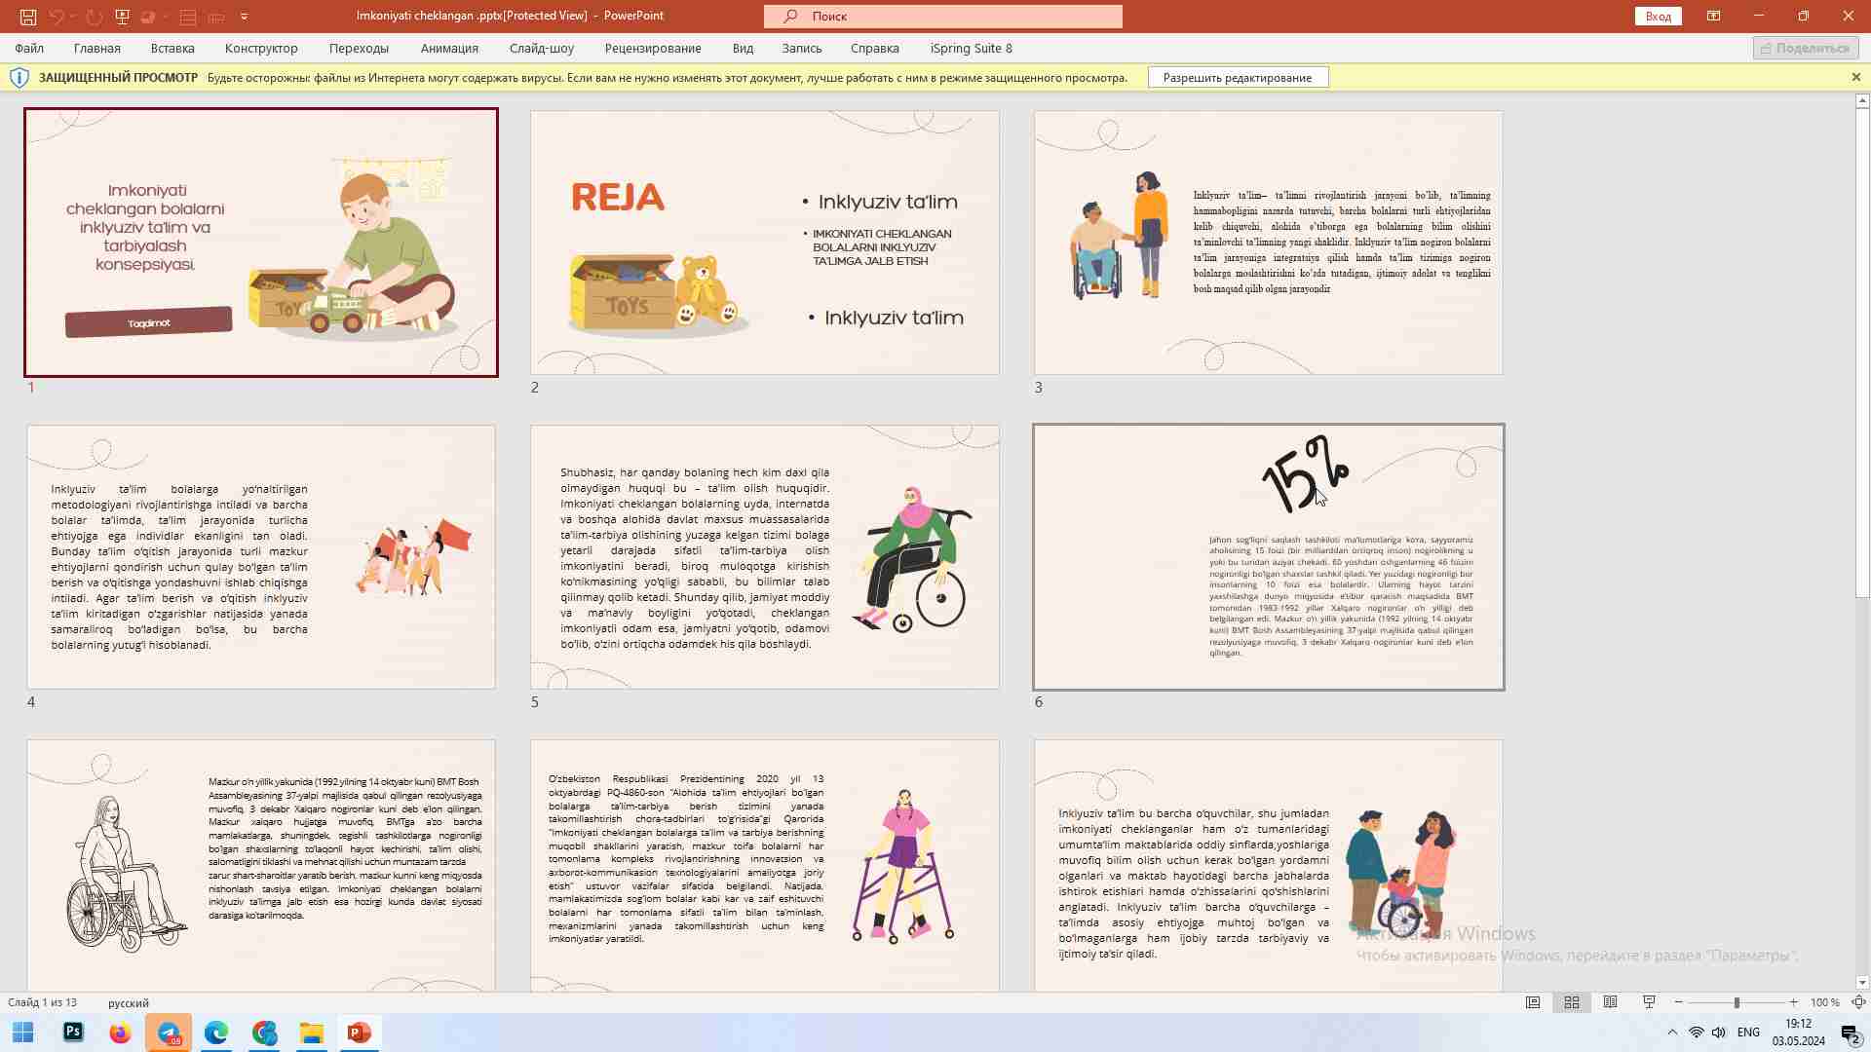This screenshot has width=1871, height=1052.
Task: Sign in with the Вход button
Action: [1658, 17]
